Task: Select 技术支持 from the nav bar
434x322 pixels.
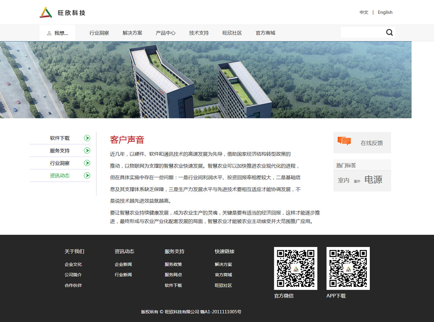Action: click(x=199, y=33)
